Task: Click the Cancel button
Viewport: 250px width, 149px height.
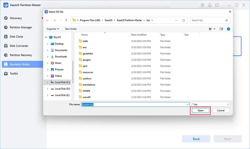Action: pos(220,110)
